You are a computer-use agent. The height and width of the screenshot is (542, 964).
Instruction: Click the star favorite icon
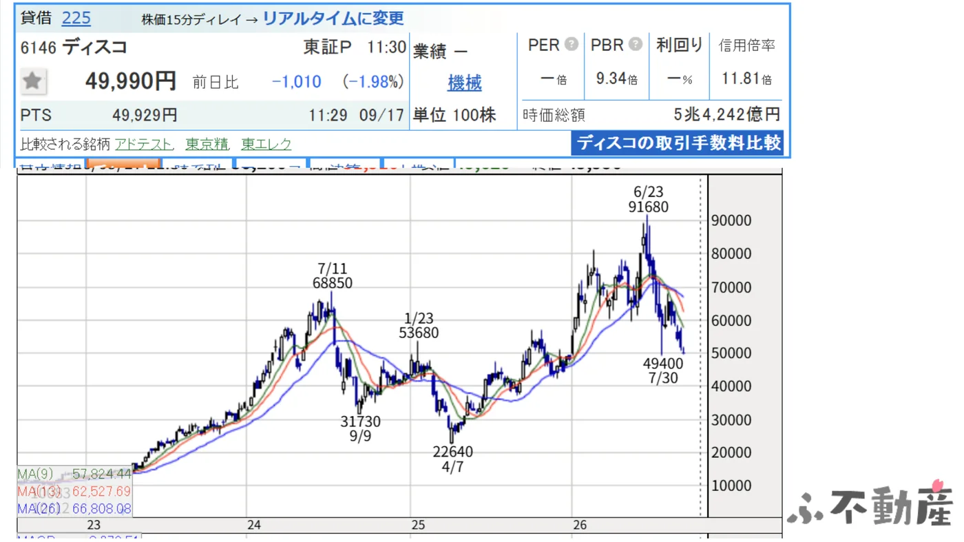(x=32, y=81)
